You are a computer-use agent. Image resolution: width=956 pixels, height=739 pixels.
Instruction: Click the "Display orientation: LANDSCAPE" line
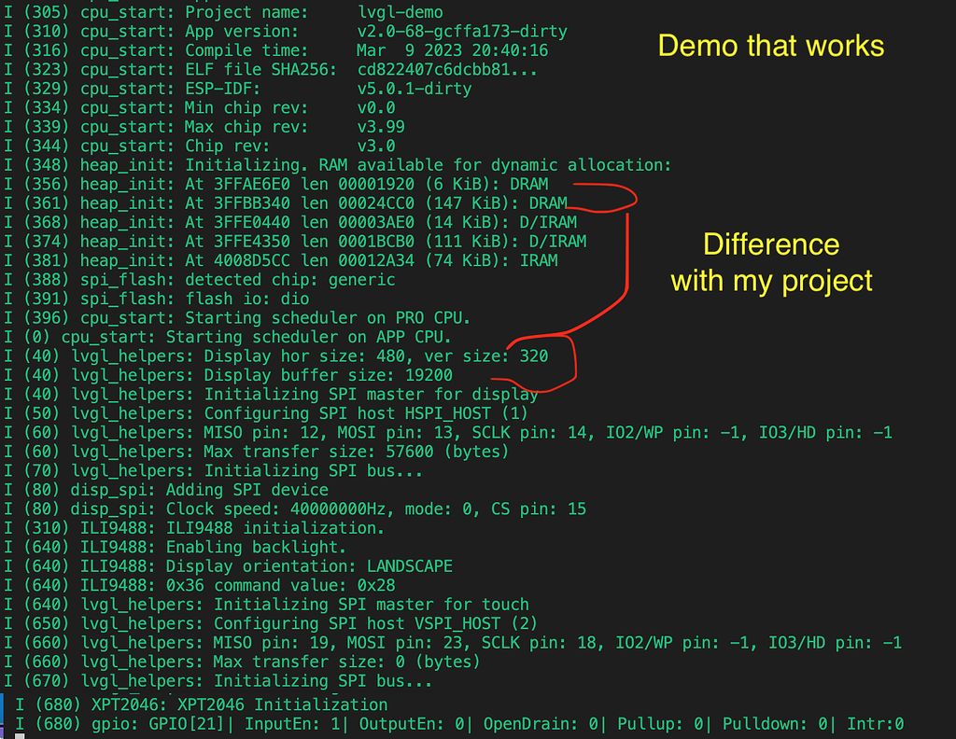[228, 566]
